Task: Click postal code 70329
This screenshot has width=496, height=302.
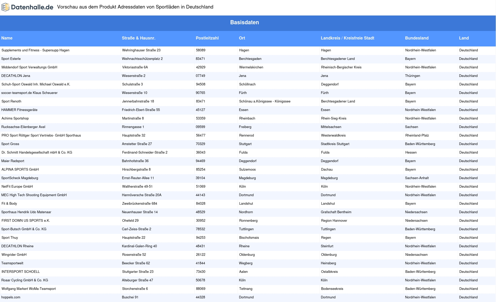Action: (x=200, y=144)
